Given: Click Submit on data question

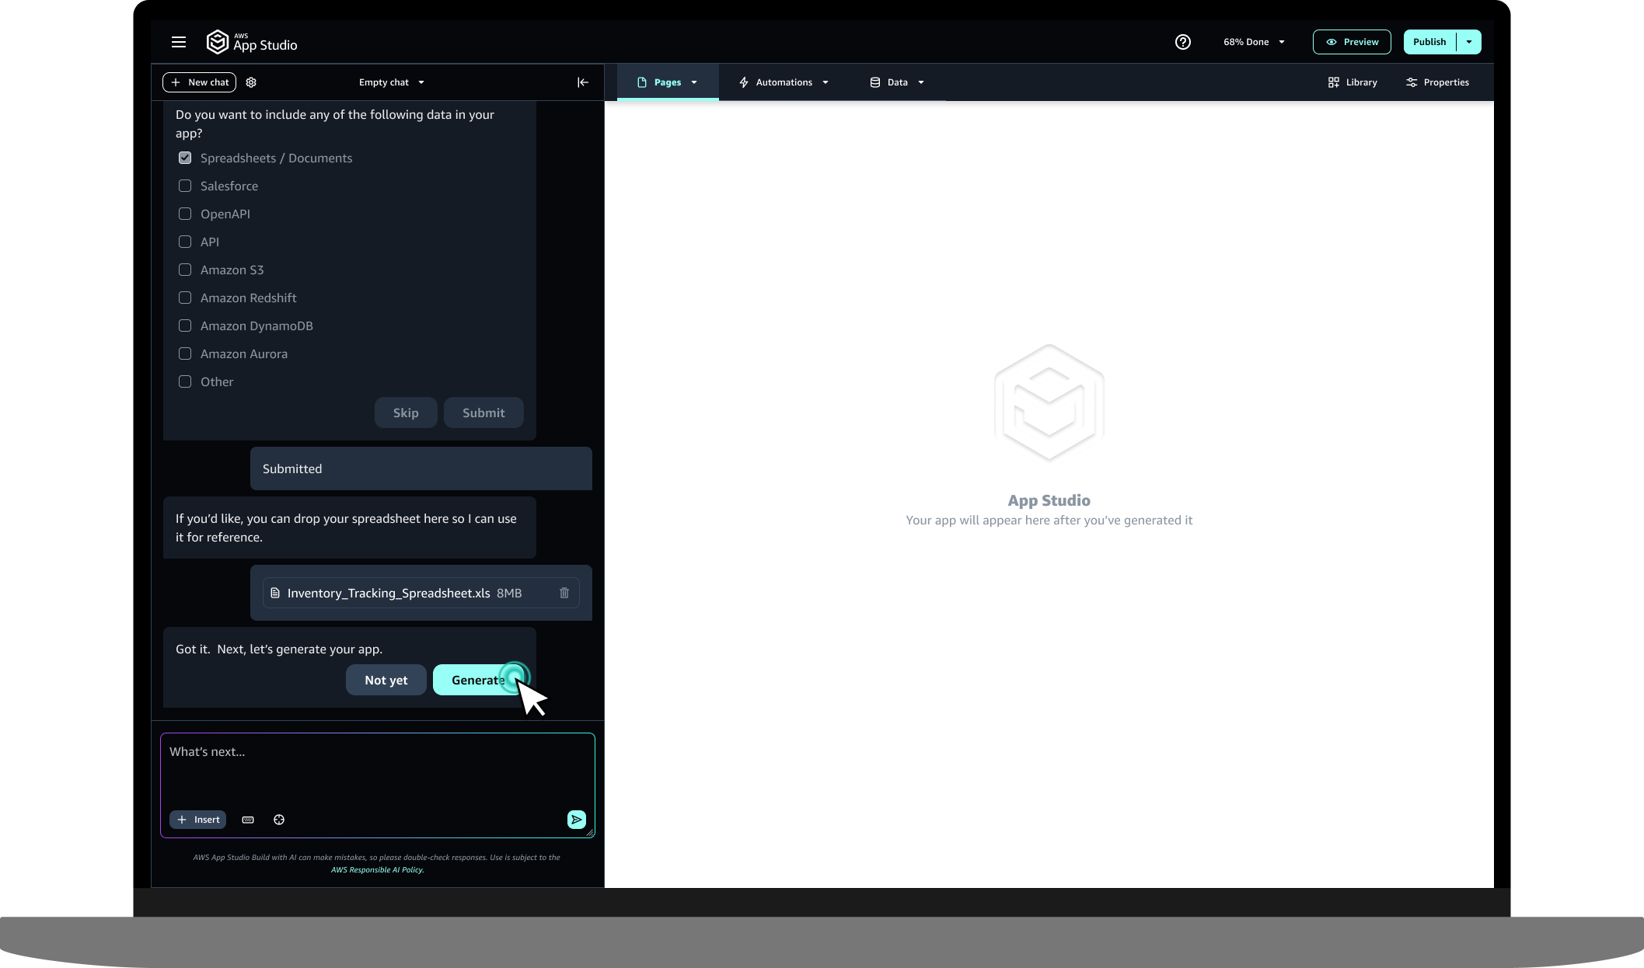Looking at the screenshot, I should 483,413.
